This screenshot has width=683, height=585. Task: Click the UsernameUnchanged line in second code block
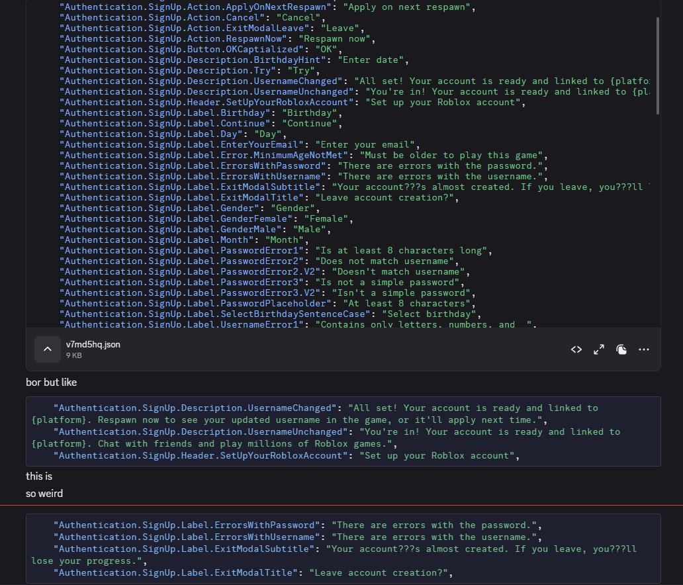pos(326,438)
